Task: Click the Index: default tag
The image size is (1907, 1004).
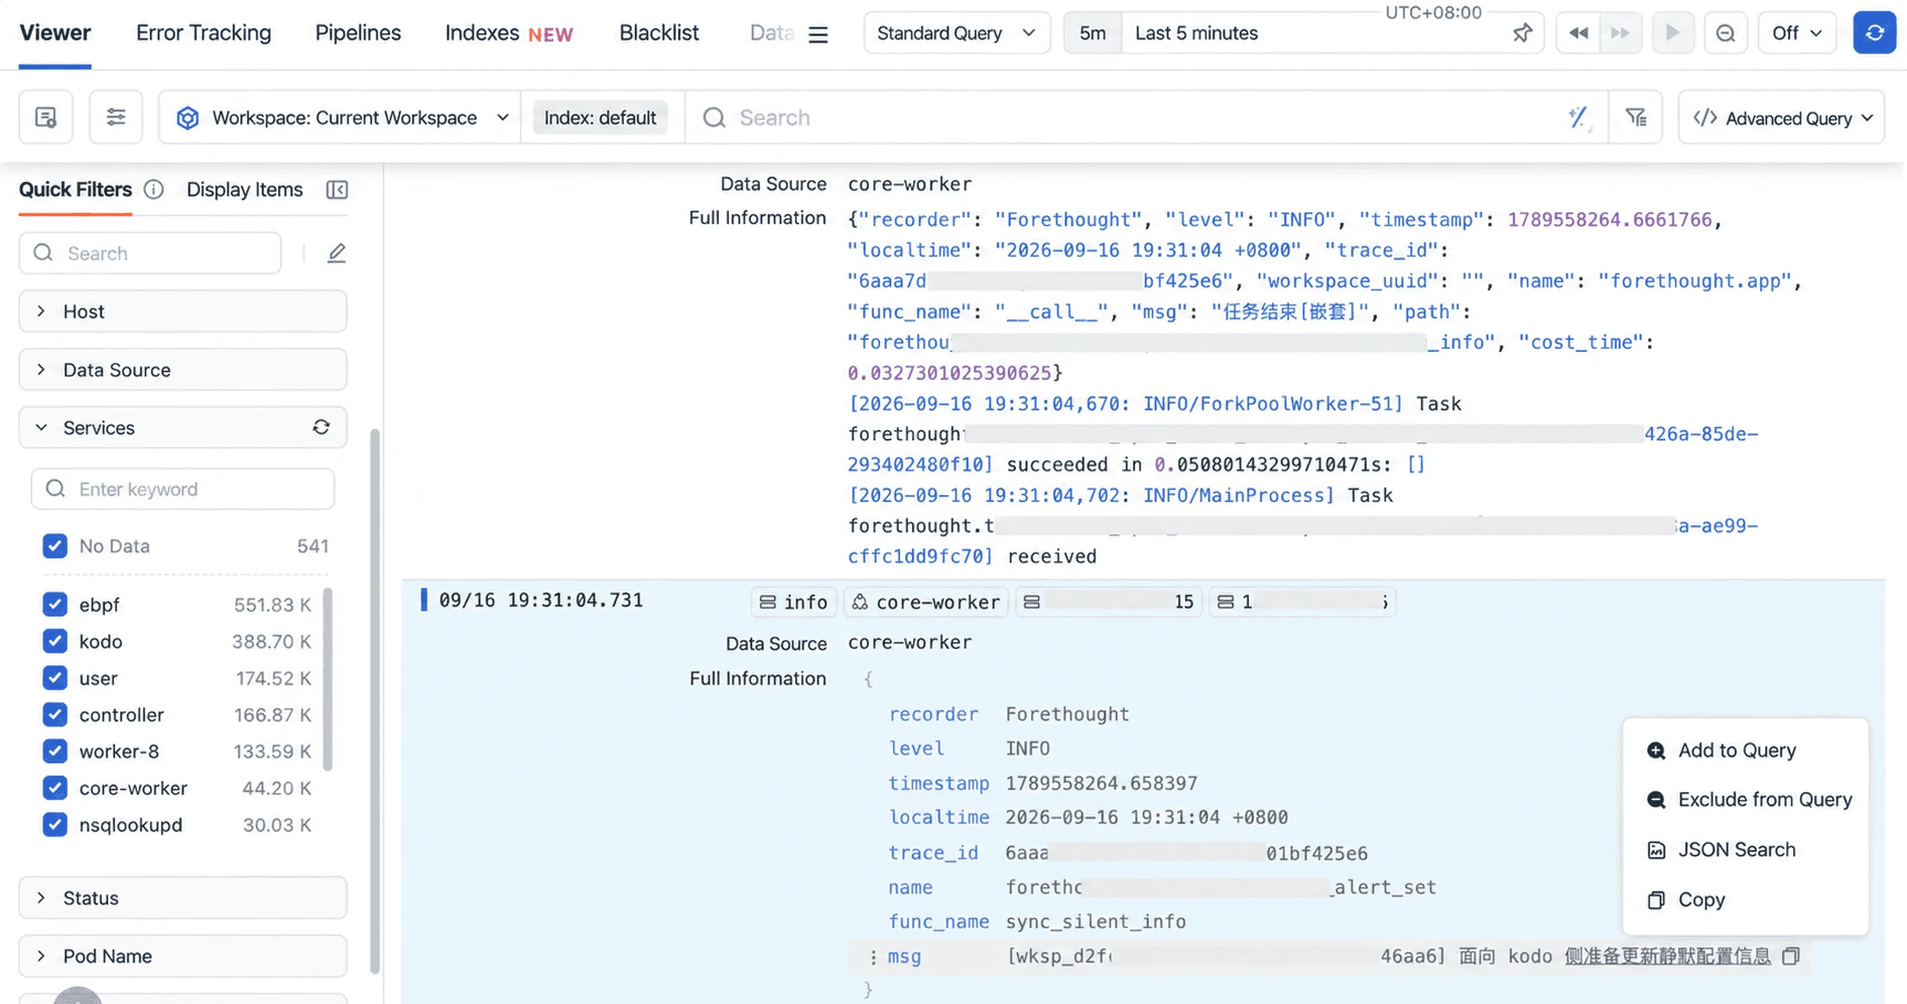Action: (600, 117)
